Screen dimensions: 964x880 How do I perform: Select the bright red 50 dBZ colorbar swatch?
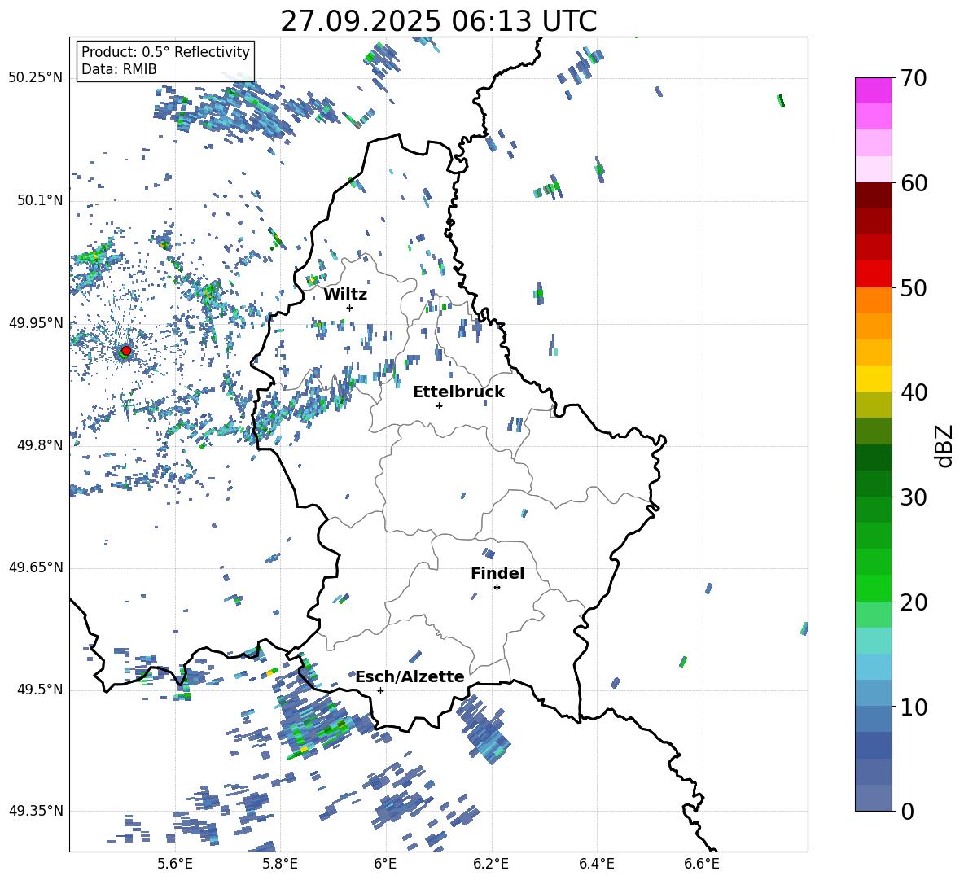click(874, 274)
